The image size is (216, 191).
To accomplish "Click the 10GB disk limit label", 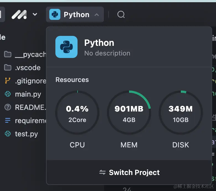I will (181, 120).
